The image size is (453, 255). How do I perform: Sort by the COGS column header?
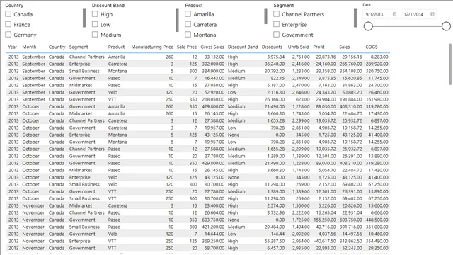[371, 47]
